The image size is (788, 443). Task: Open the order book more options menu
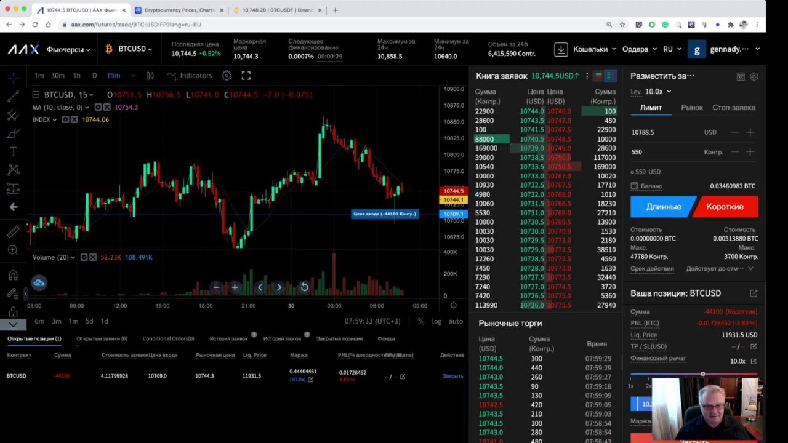pos(587,76)
